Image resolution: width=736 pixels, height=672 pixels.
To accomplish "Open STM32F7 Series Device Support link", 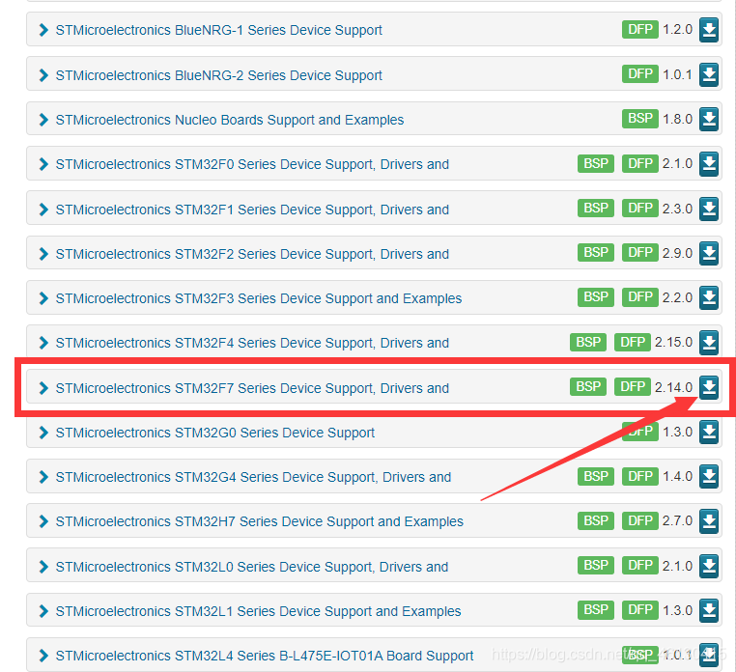I will [x=252, y=388].
